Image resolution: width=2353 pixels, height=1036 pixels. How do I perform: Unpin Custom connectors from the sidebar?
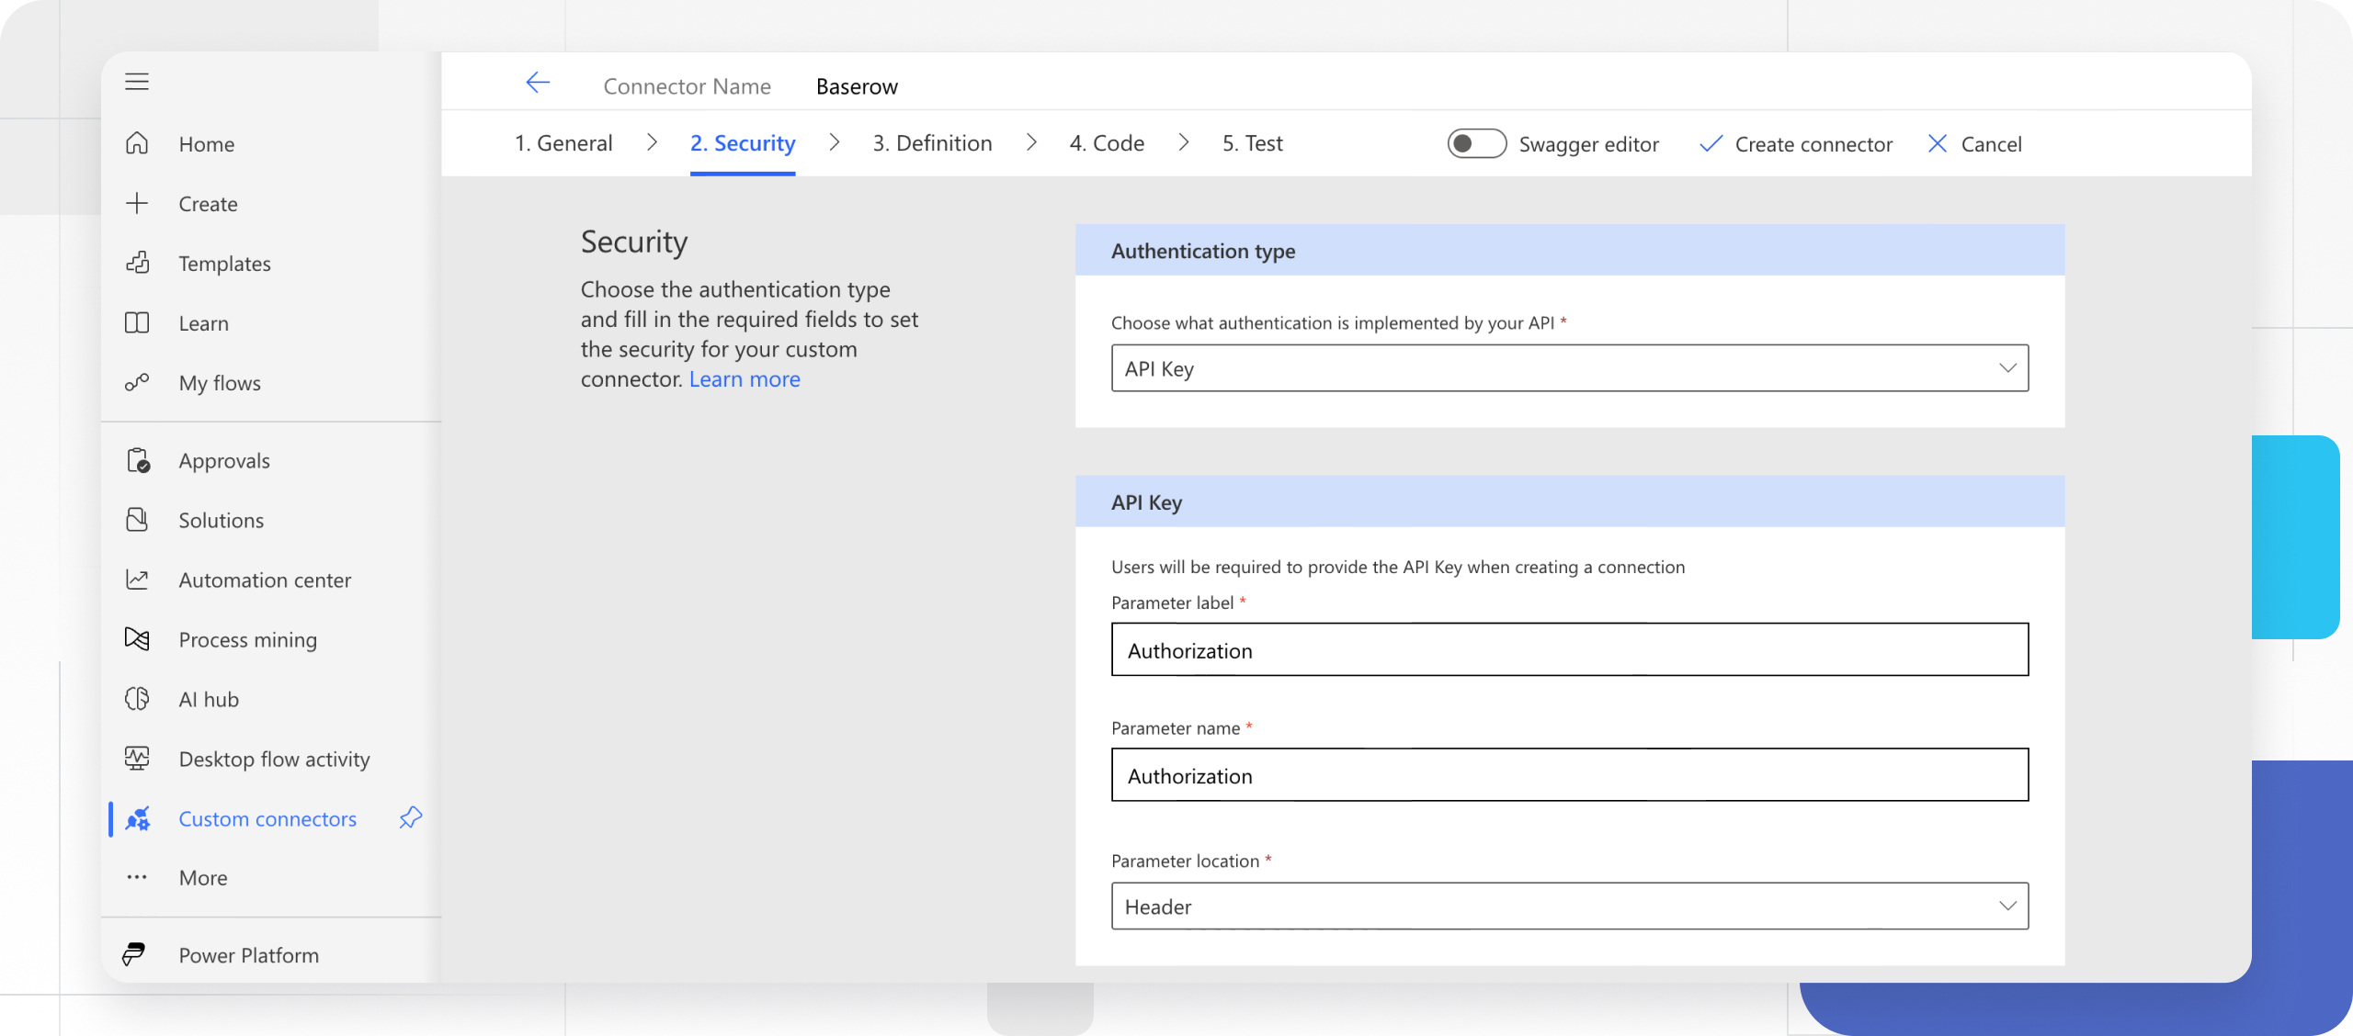[409, 818]
